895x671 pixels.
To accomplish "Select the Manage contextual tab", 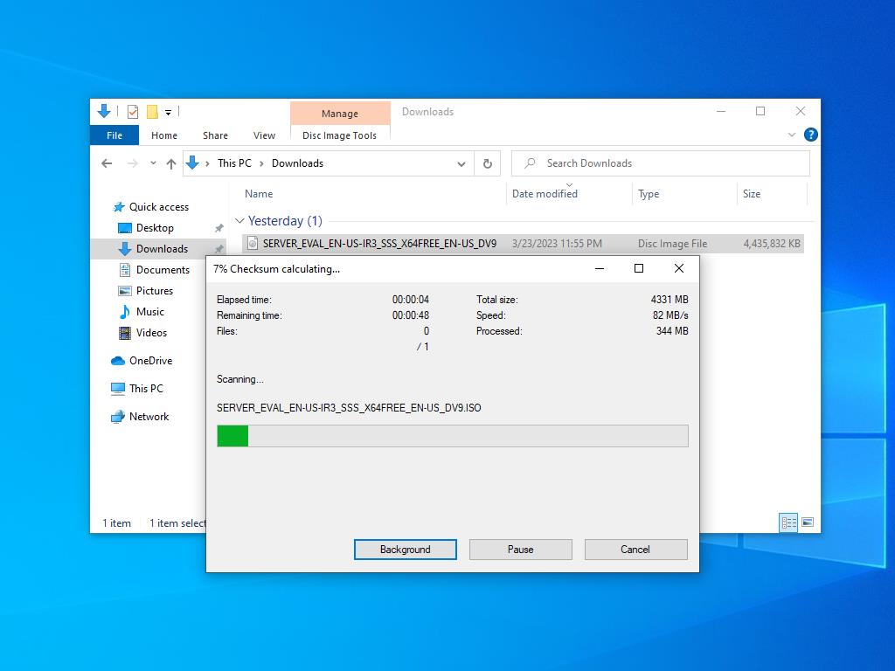I will click(340, 113).
